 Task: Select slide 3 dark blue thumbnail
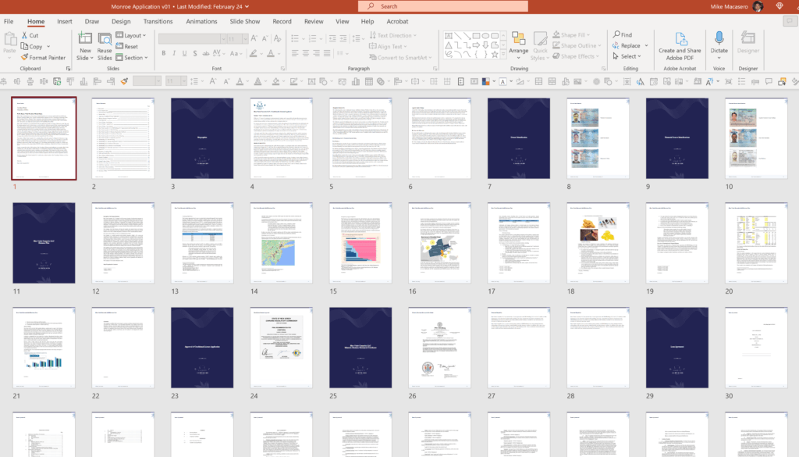tap(202, 138)
